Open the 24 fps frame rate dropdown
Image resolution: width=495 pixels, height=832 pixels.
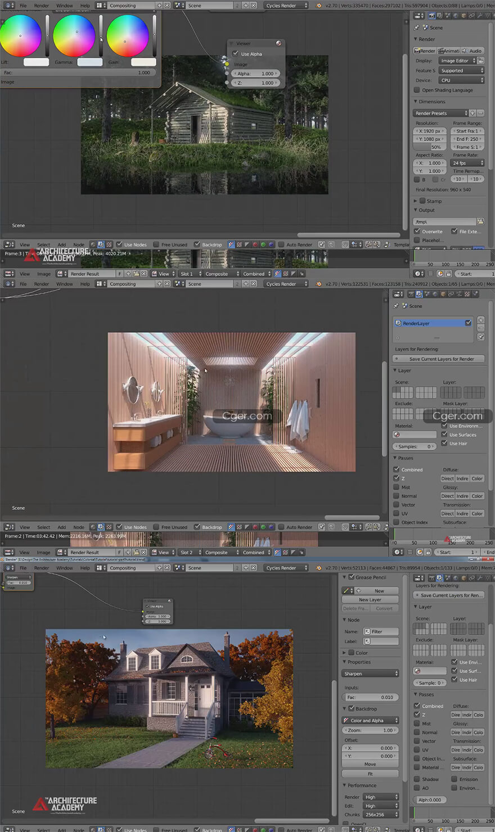[x=467, y=163]
